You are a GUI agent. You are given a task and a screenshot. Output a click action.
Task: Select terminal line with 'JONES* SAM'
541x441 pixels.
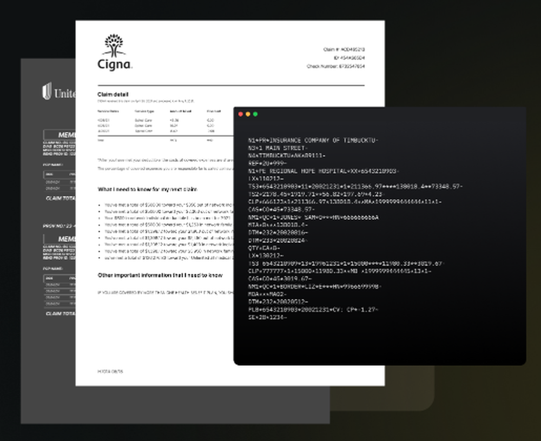(313, 218)
